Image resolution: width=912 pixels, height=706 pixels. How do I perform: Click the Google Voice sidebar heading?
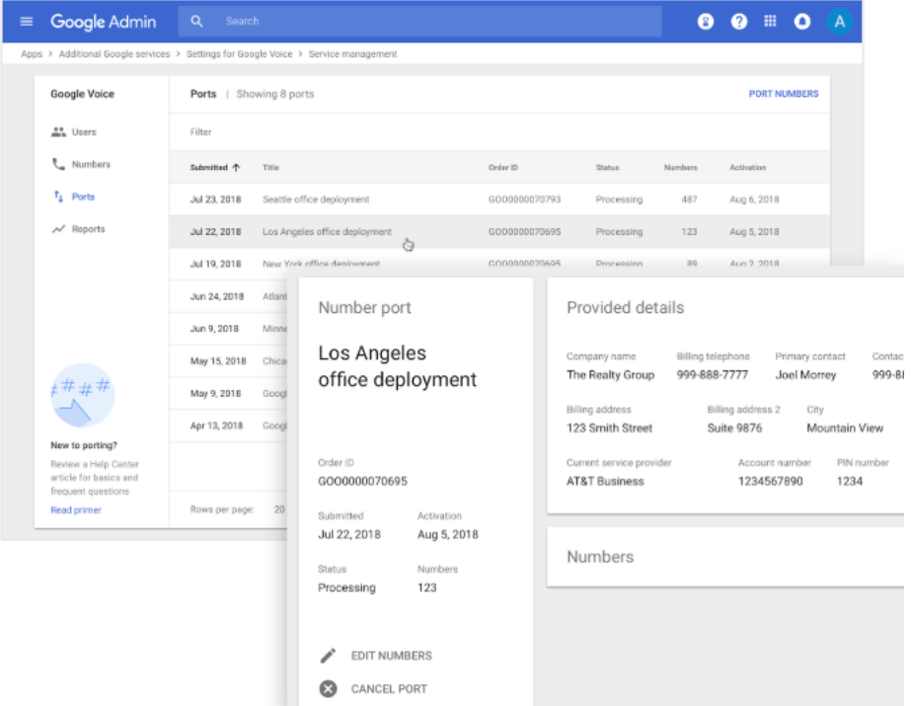tap(82, 94)
